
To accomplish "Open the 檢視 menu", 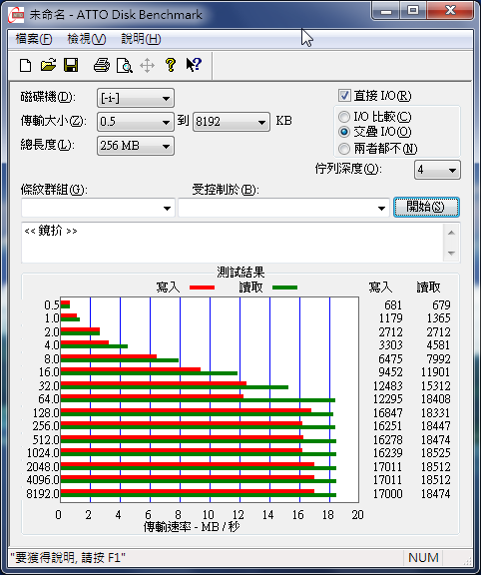I will click(87, 39).
